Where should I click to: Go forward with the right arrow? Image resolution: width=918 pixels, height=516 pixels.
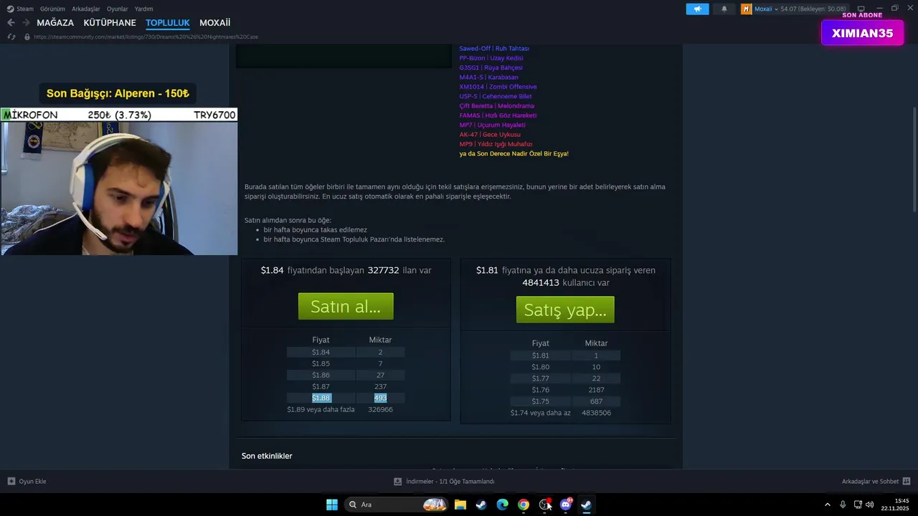pyautogui.click(x=26, y=23)
